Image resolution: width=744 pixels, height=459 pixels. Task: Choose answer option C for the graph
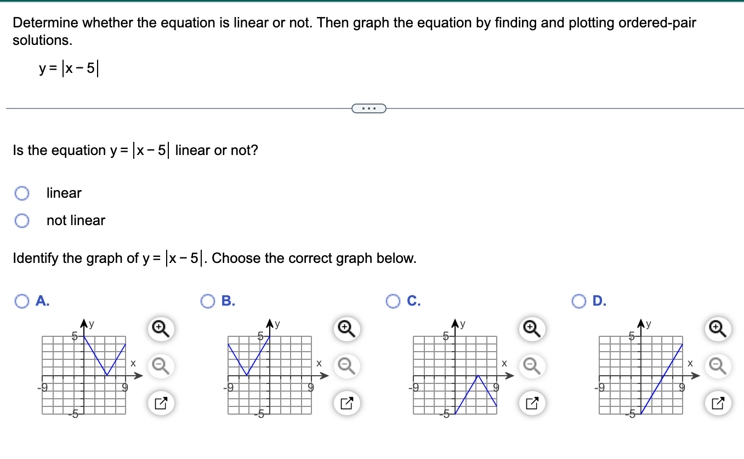coord(393,301)
